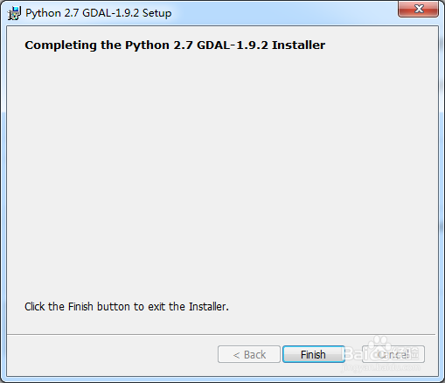Click the greyed-out Cancel button

pos(393,354)
